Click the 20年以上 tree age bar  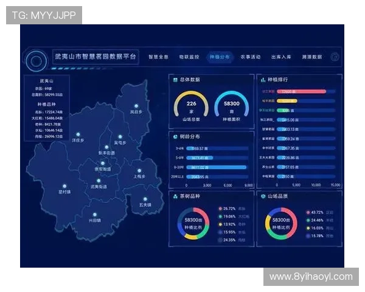click(x=194, y=177)
